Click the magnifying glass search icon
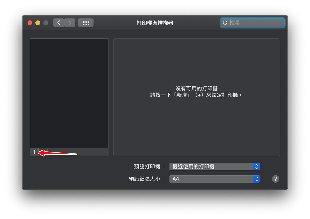The height and width of the screenshot is (219, 310). tap(225, 23)
